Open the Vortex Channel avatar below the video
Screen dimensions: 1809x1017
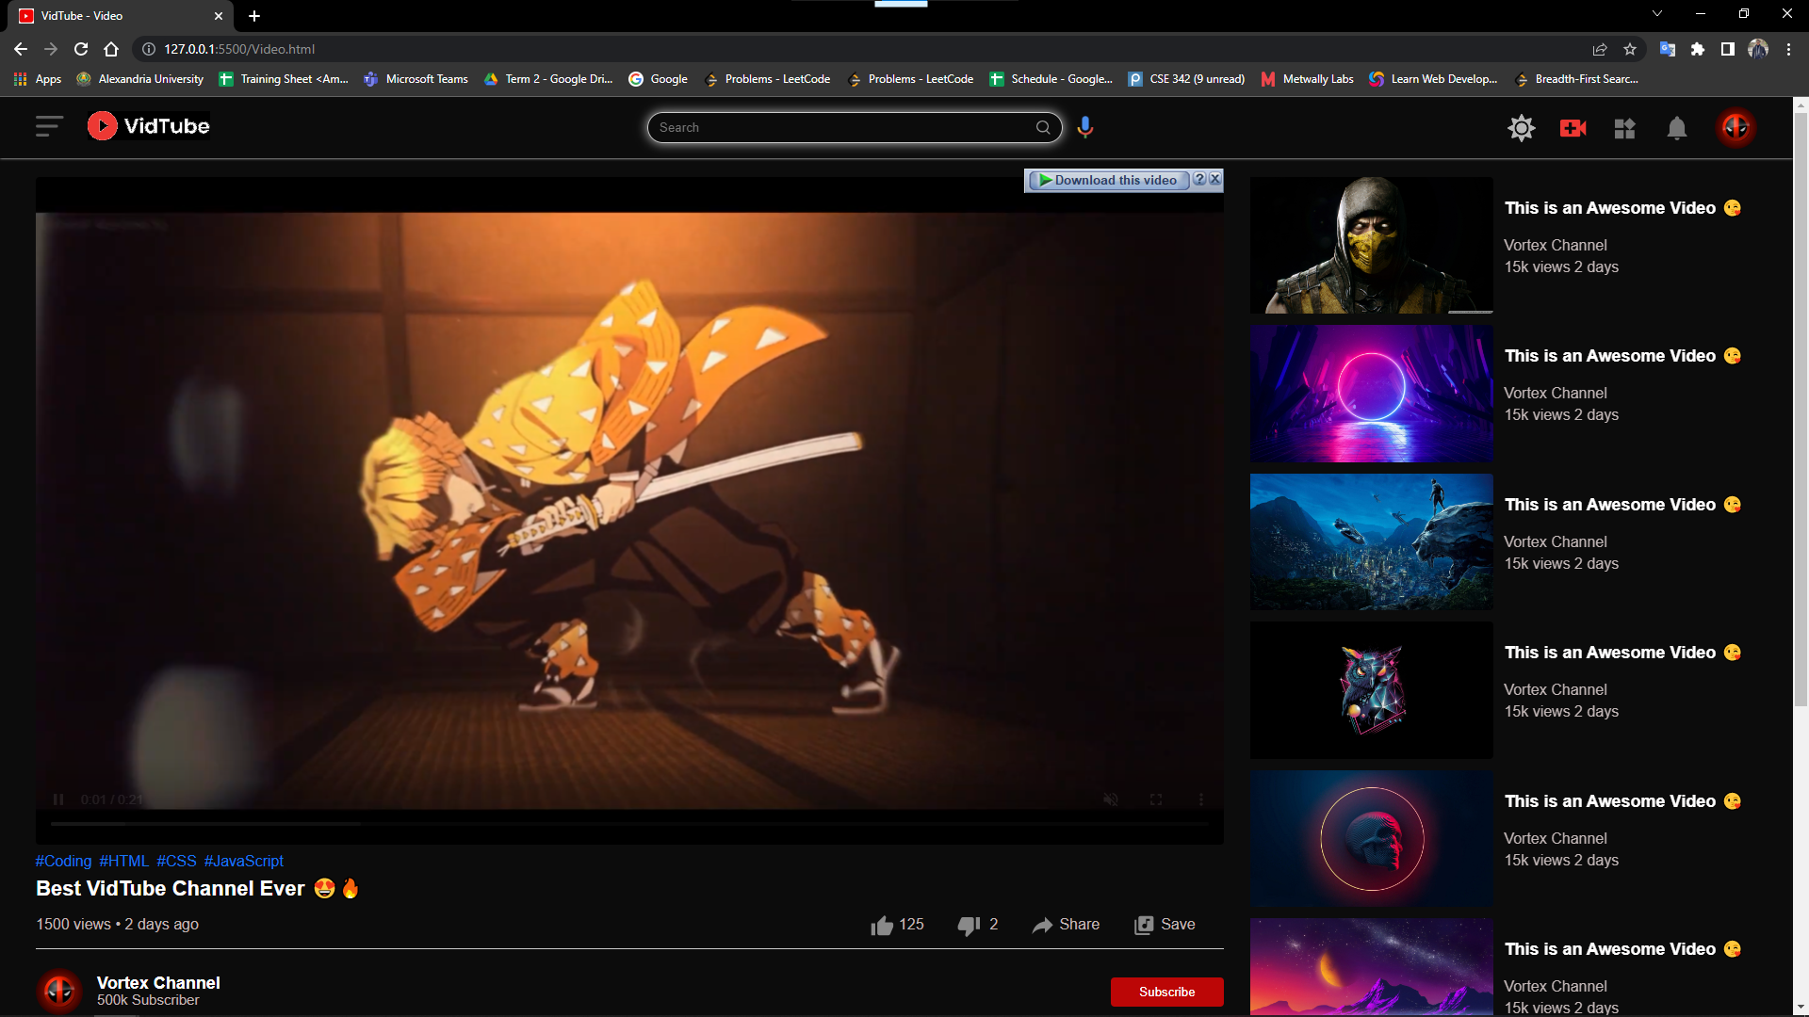click(x=59, y=991)
